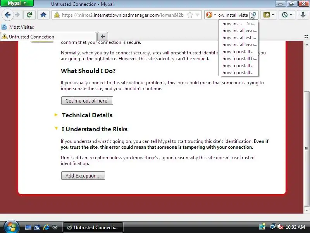Select suggestion 'how to install h...'
This screenshot has width=310, height=233.
click(x=238, y=59)
